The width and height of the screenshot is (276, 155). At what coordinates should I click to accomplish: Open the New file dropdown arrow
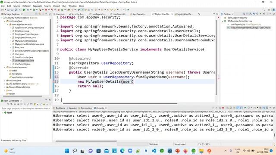click(x=5, y=10)
